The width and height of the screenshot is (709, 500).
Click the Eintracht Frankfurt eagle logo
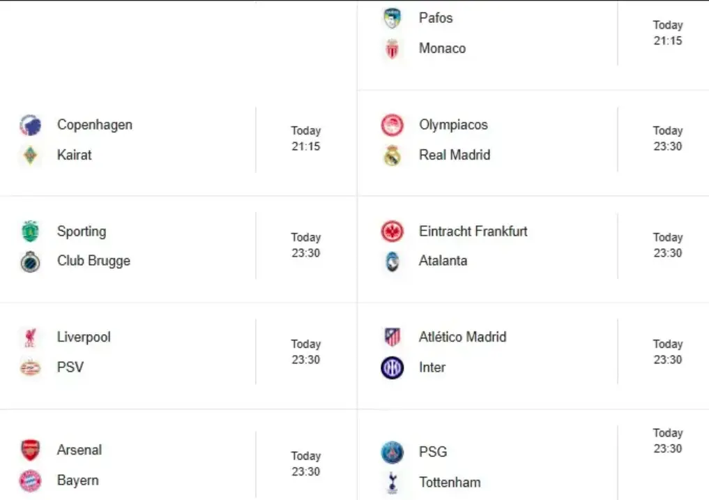[392, 232]
